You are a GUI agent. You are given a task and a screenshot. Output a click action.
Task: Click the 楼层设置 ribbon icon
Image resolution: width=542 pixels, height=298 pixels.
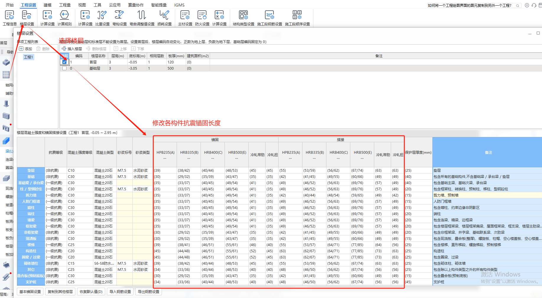tap(27, 18)
